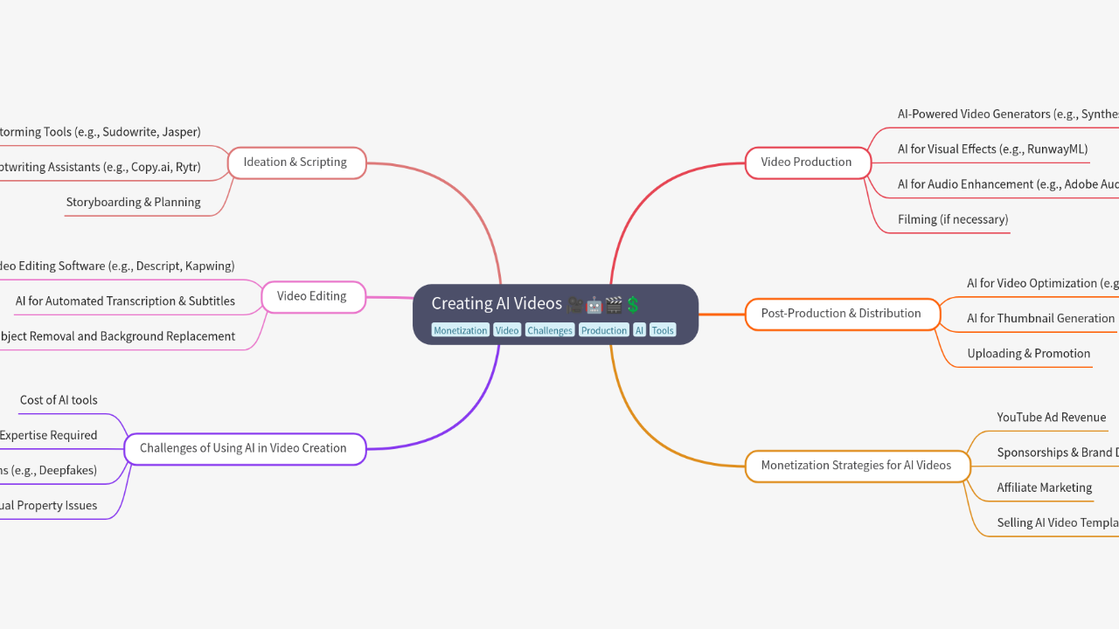Viewport: 1119px width, 629px height.
Task: Click the Video tag
Action: pos(507,330)
